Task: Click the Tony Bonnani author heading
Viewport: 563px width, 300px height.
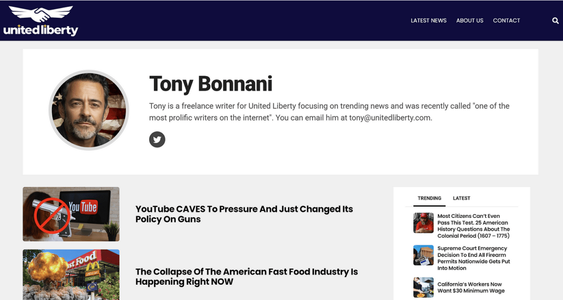Action: pos(211,84)
